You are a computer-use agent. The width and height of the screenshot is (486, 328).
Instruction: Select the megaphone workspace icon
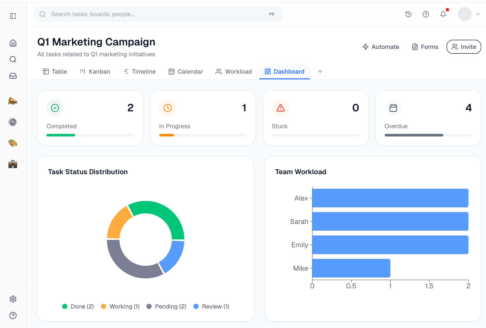pos(13,101)
